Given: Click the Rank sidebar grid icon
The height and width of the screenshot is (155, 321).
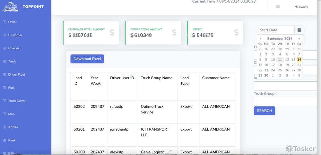Looking at the screenshot, I should tap(4, 140).
